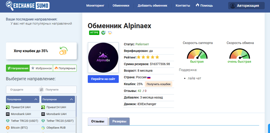The image size is (270, 133).
Task: Select Tether TRC20 (USDT) in give column
Action: [x=23, y=121]
